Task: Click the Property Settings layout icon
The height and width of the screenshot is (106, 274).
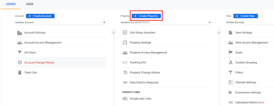Action: [125, 42]
